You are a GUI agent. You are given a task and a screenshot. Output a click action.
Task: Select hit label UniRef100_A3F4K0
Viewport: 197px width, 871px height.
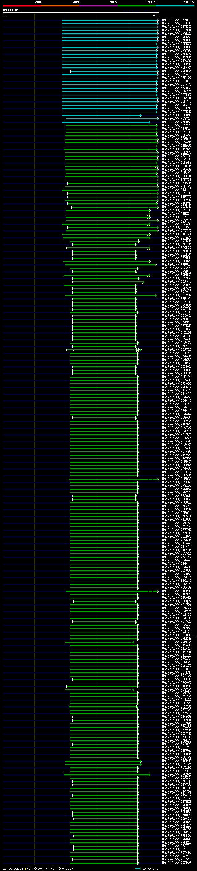(x=176, y=67)
